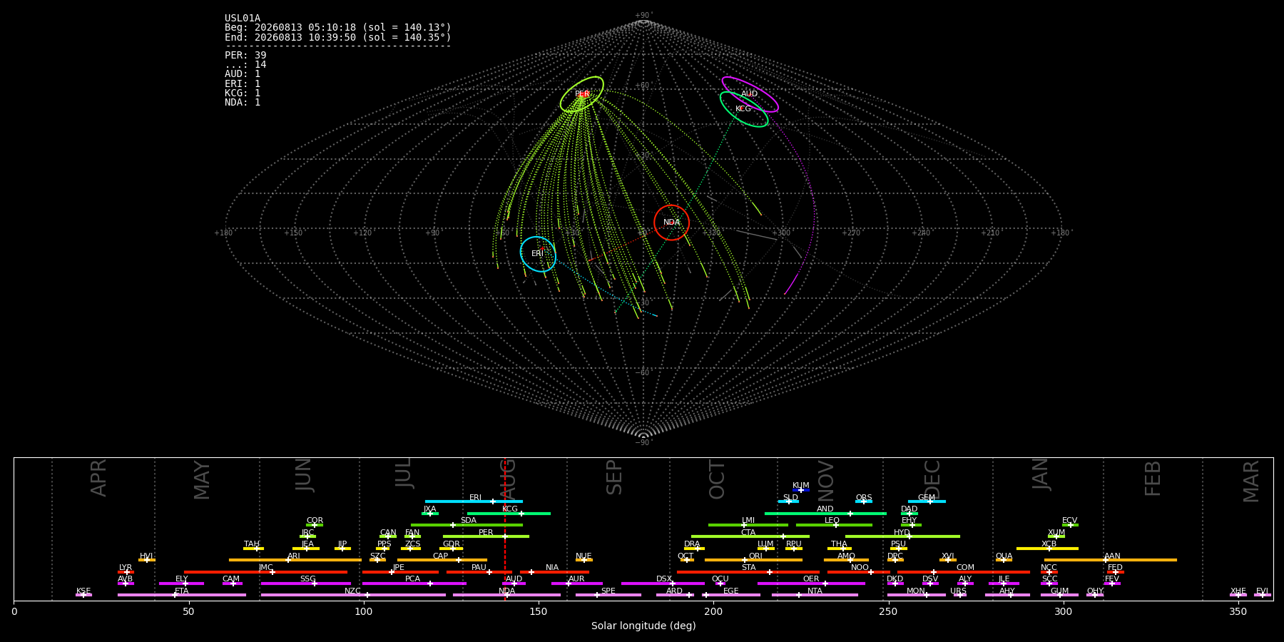This screenshot has width=1284, height=642.
Task: Click the JMC shower bar label
Action: pos(265,568)
